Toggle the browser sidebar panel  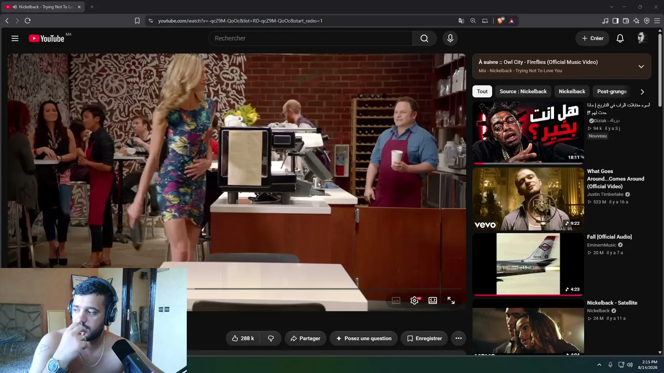tap(615, 21)
